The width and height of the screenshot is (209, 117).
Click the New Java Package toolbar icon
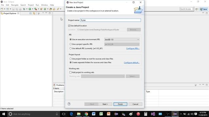pyautogui.click(x=41, y=9)
